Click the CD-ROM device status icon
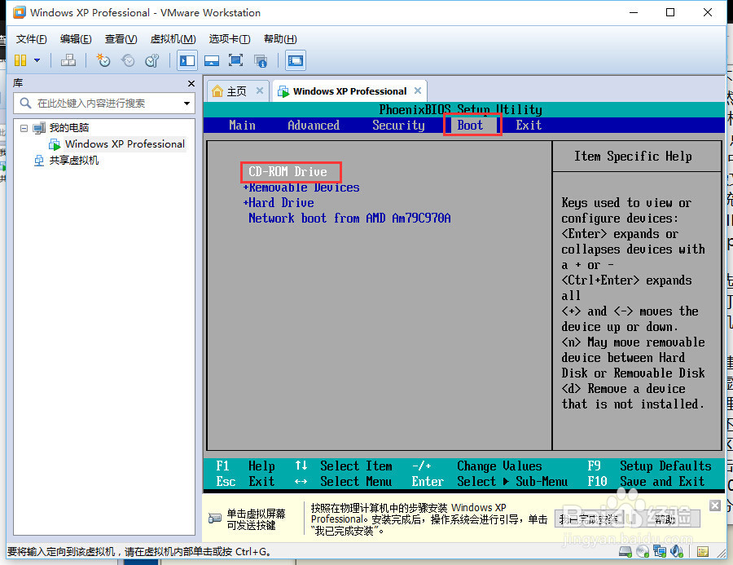The image size is (733, 565). (x=642, y=552)
